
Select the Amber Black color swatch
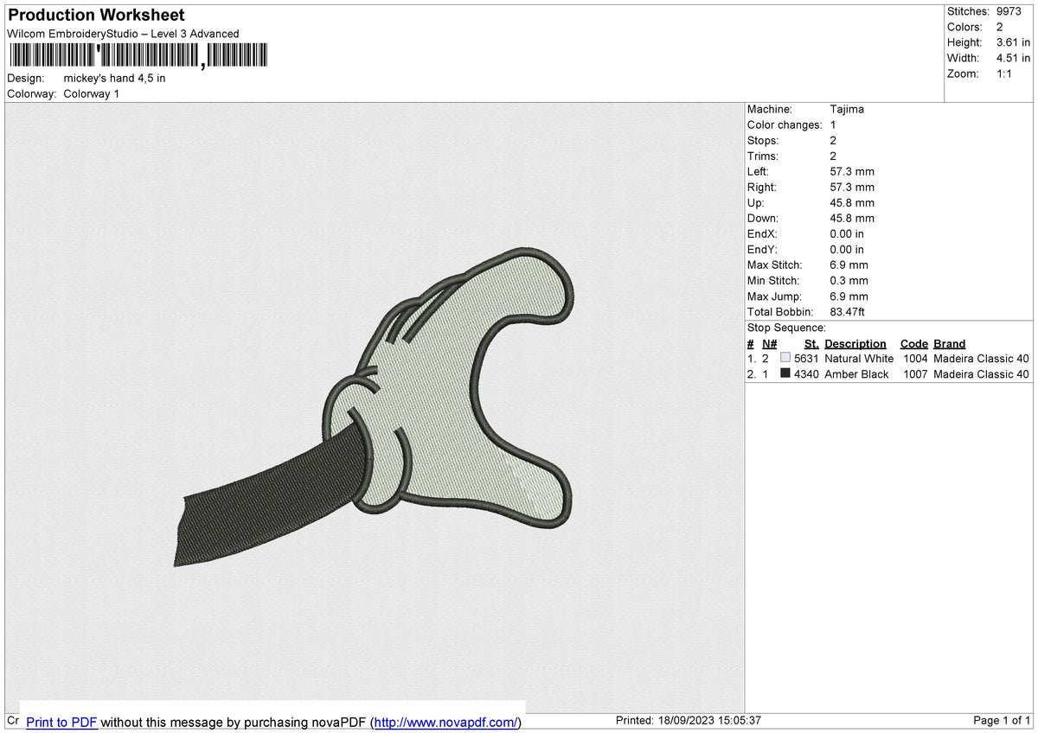point(785,374)
